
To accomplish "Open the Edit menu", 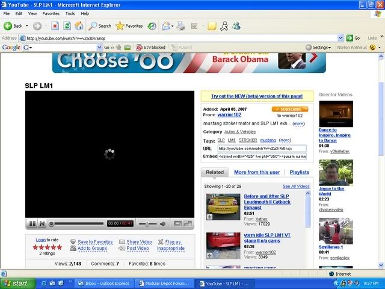I will click(19, 13).
